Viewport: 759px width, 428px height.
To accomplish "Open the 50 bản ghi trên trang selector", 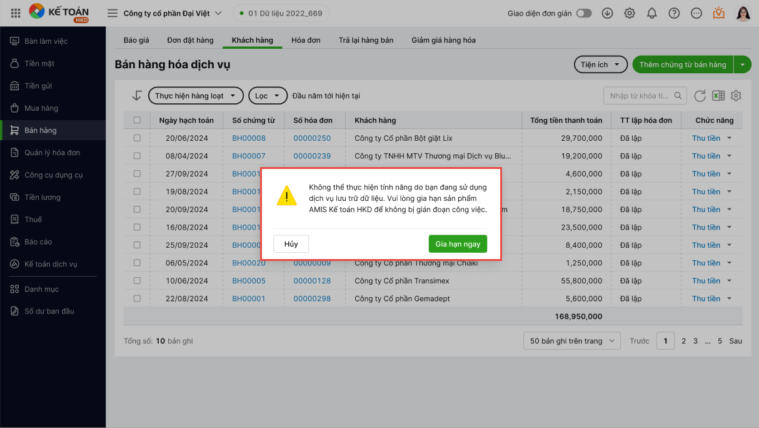I will coord(571,341).
